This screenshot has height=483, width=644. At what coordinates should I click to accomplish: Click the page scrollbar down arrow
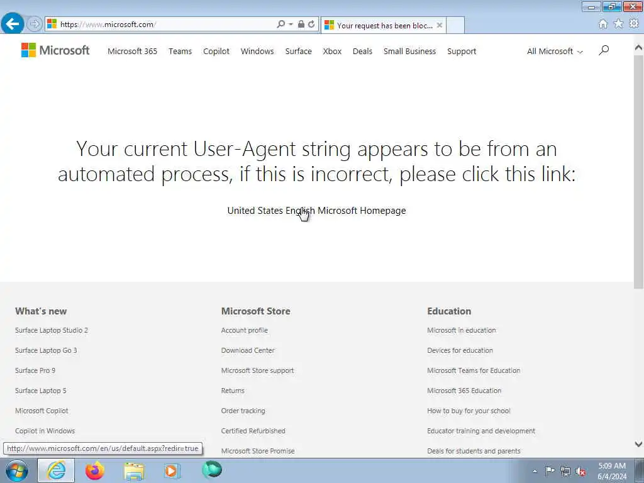point(639,444)
